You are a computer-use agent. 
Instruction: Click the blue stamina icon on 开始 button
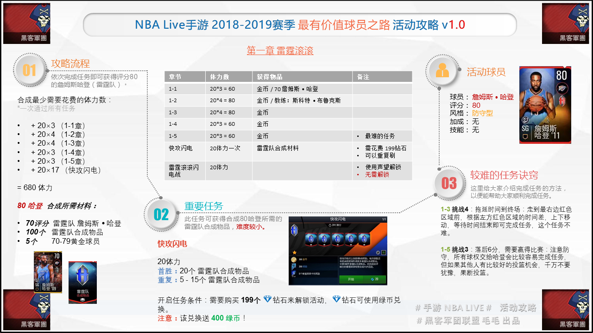coord(372,279)
